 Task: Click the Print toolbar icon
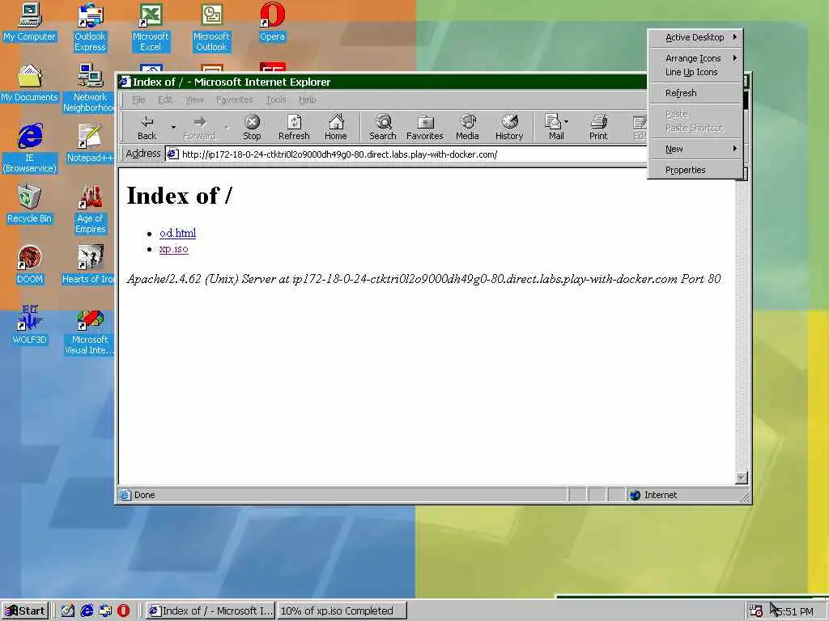click(x=598, y=128)
